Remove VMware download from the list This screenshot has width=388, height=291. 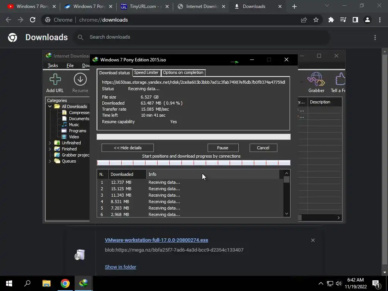[x=313, y=240]
